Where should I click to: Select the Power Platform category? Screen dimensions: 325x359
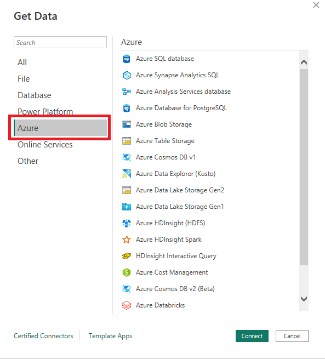(x=45, y=111)
